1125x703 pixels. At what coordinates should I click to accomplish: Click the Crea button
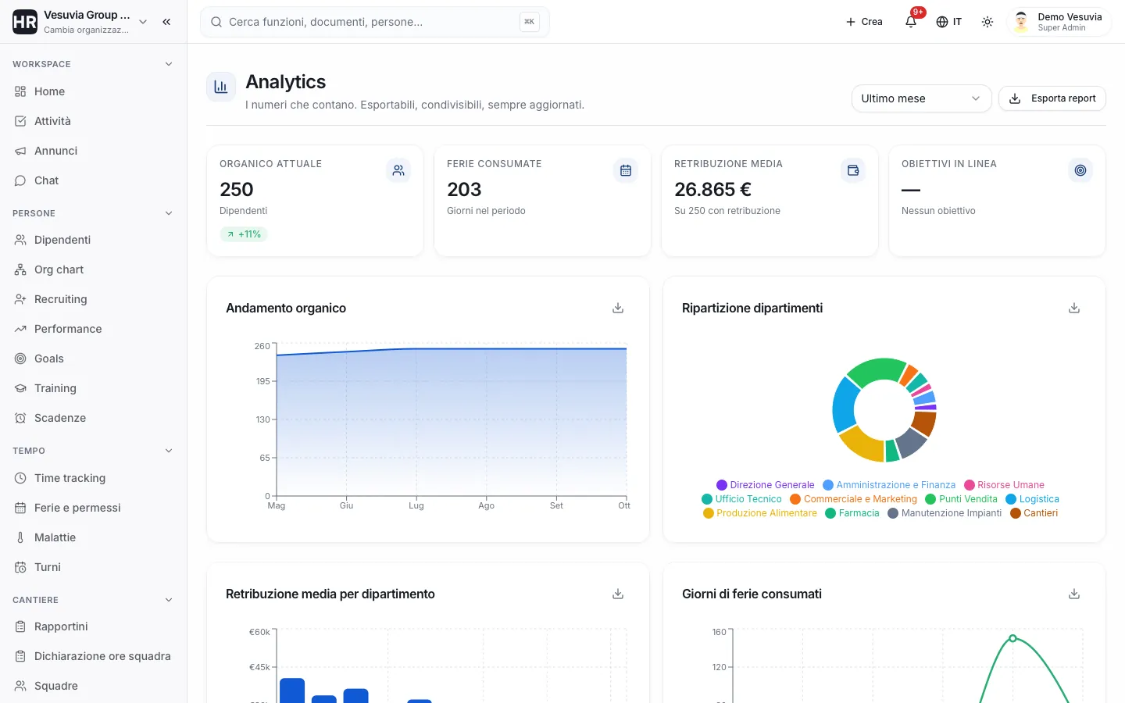point(864,22)
